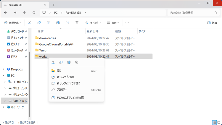Image resolution: width=222 pixels, height=125 pixels.
Task: Unpin the ダウンロード quick access pin
Action: (26, 31)
